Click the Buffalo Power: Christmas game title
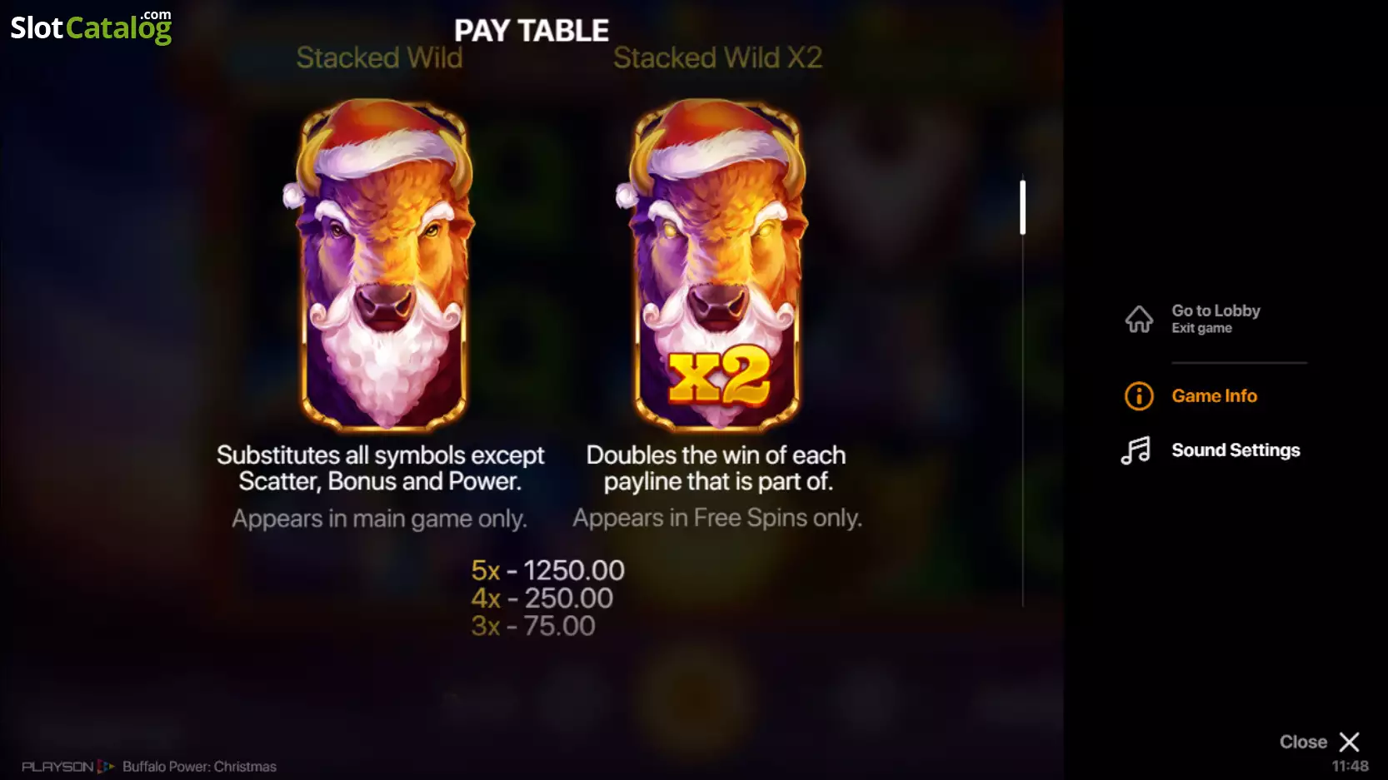Image resolution: width=1388 pixels, height=780 pixels. pyautogui.click(x=199, y=767)
